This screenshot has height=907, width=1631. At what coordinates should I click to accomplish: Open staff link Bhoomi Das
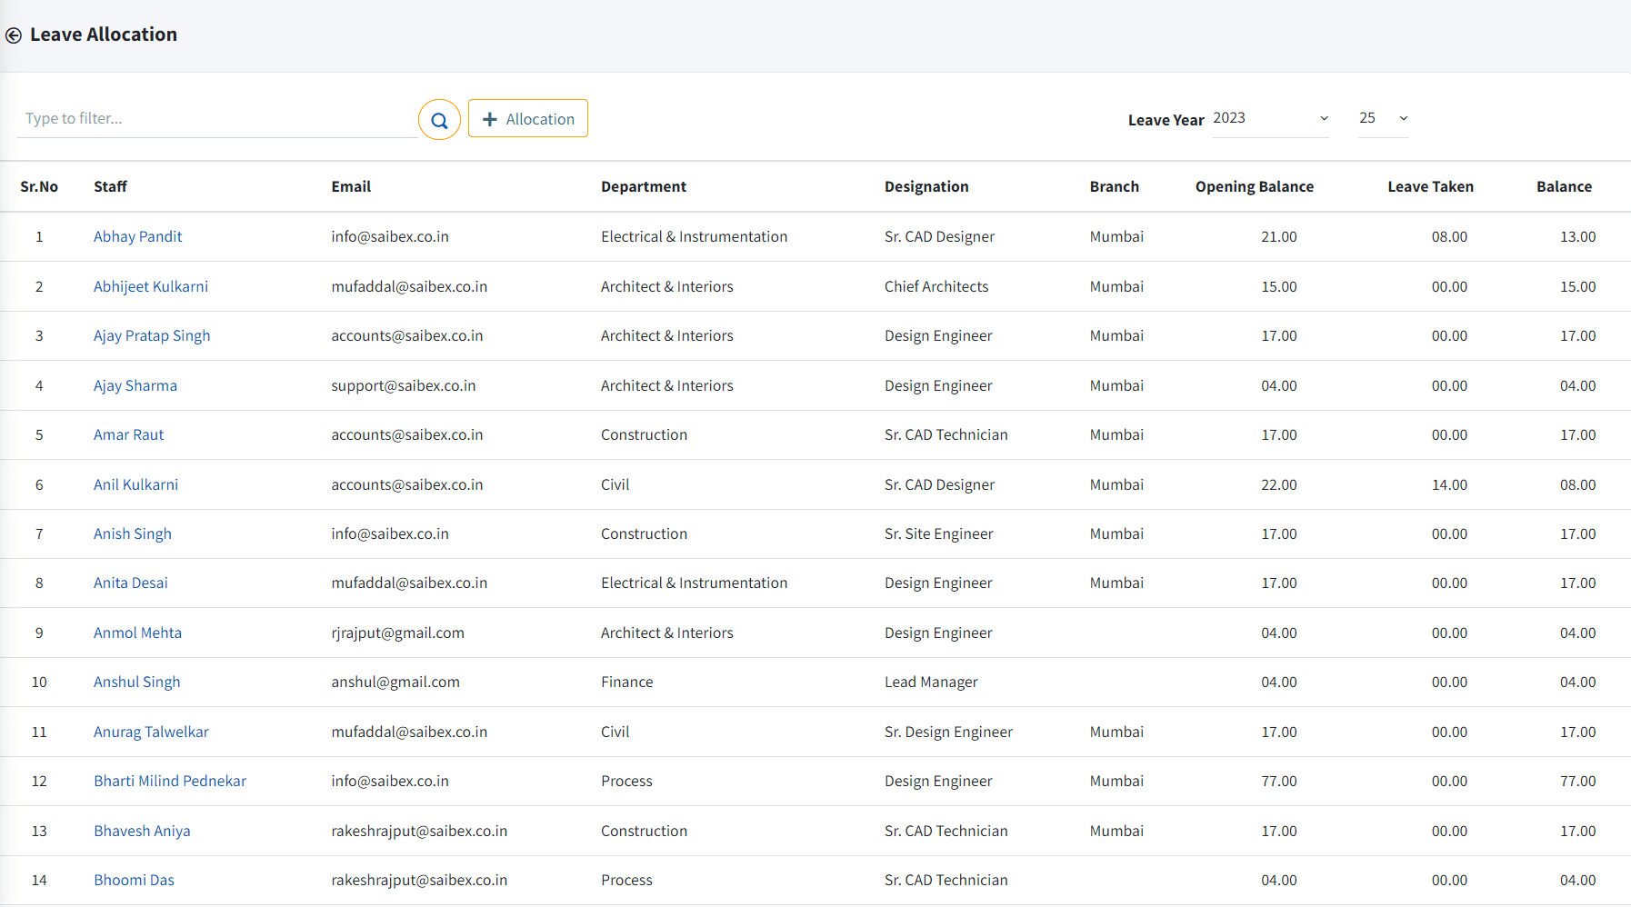pyautogui.click(x=134, y=880)
